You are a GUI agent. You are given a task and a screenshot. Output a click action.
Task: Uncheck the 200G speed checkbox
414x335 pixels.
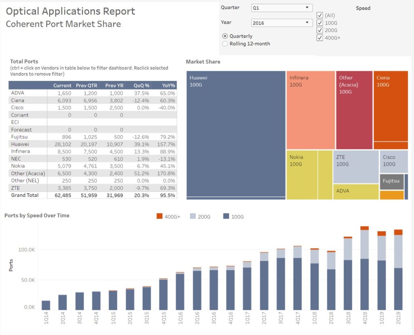click(x=320, y=30)
